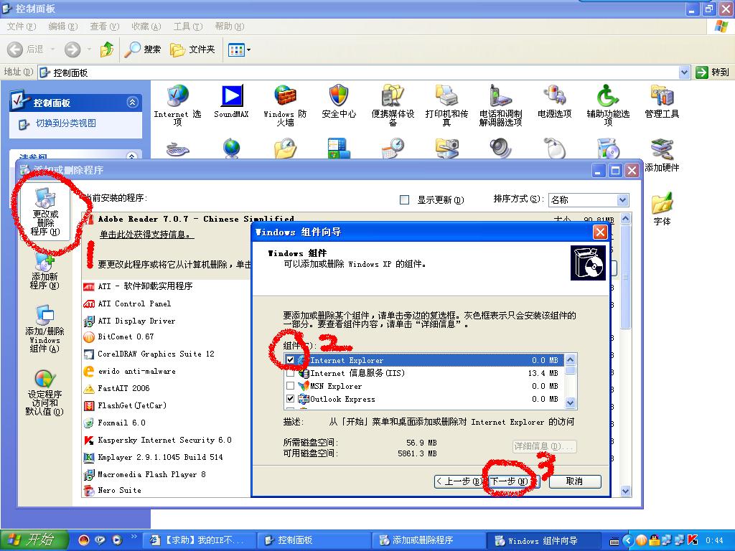
Task: Click the Up folder toolbar icon
Action: (x=107, y=49)
